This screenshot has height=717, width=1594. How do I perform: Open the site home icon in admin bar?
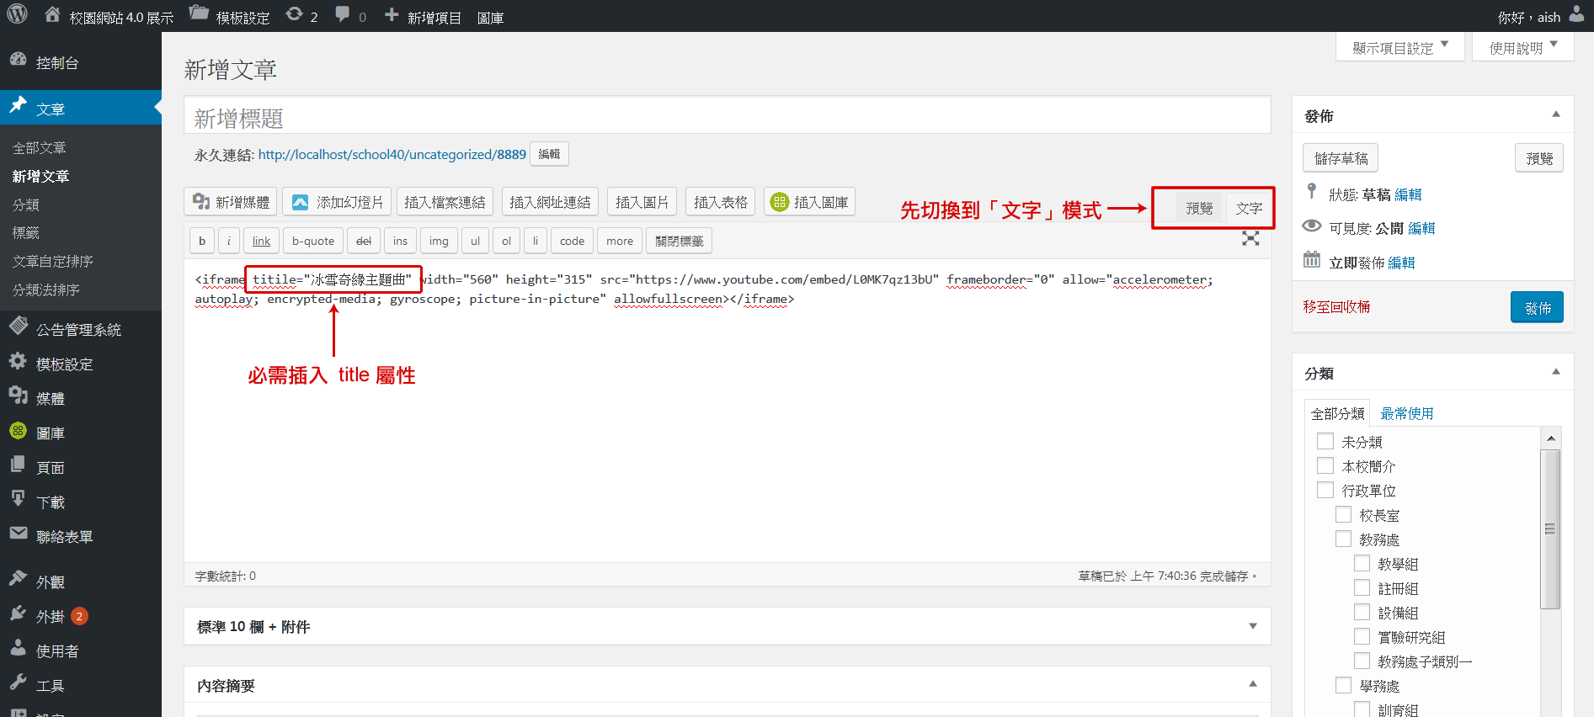(x=52, y=15)
